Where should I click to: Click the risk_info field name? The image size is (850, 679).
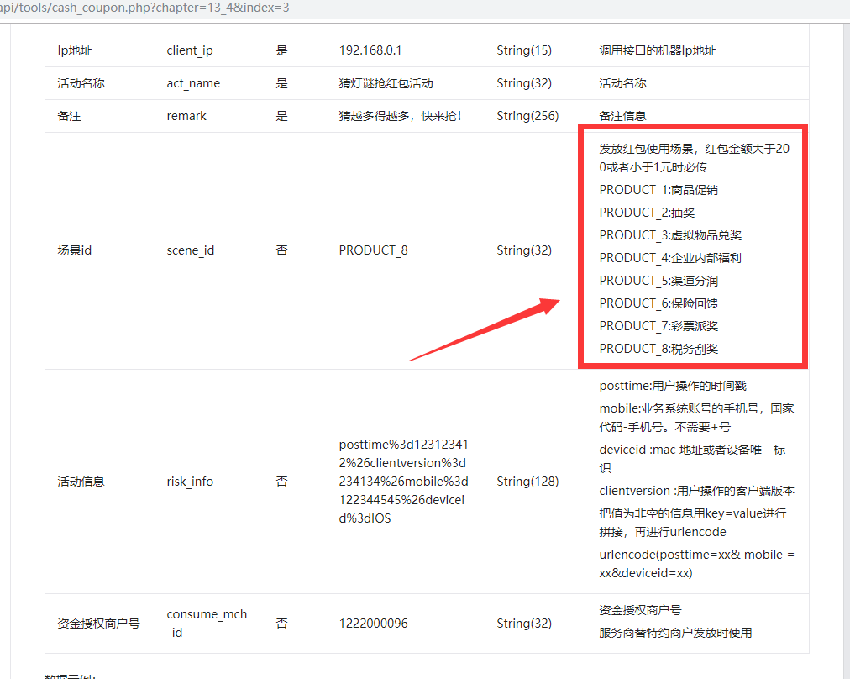190,482
